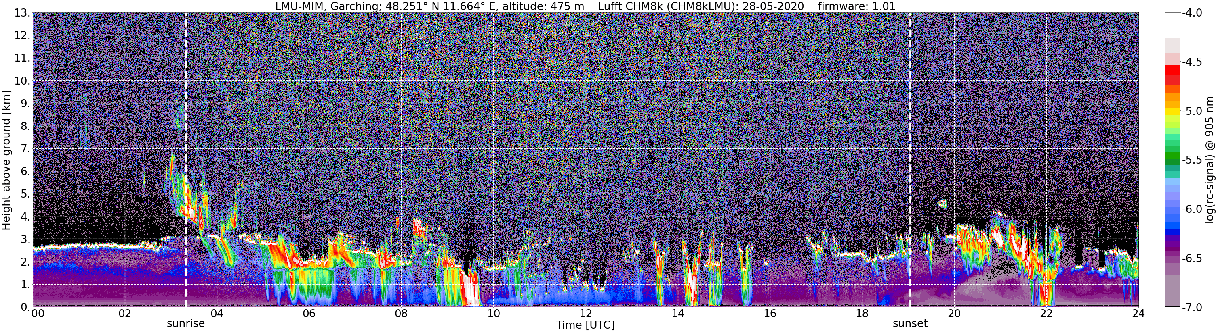Click the '12.' height tick label
The image size is (1218, 333).
[23, 36]
